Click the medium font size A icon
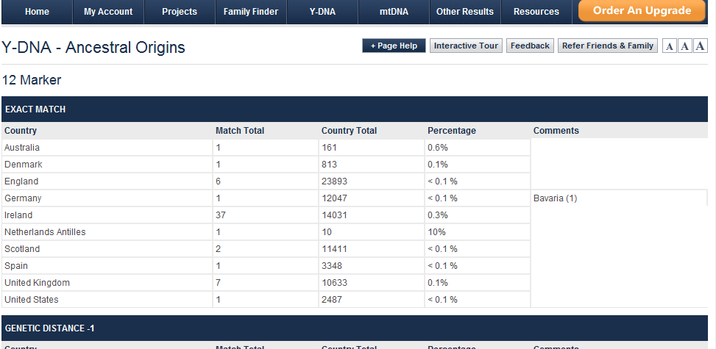Image resolution: width=716 pixels, height=349 pixels. coord(685,46)
